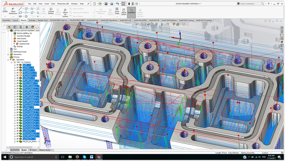Viewport: 285px width, 161px height.
Task: Activate the Smart Dimension tool
Action: [13, 11]
